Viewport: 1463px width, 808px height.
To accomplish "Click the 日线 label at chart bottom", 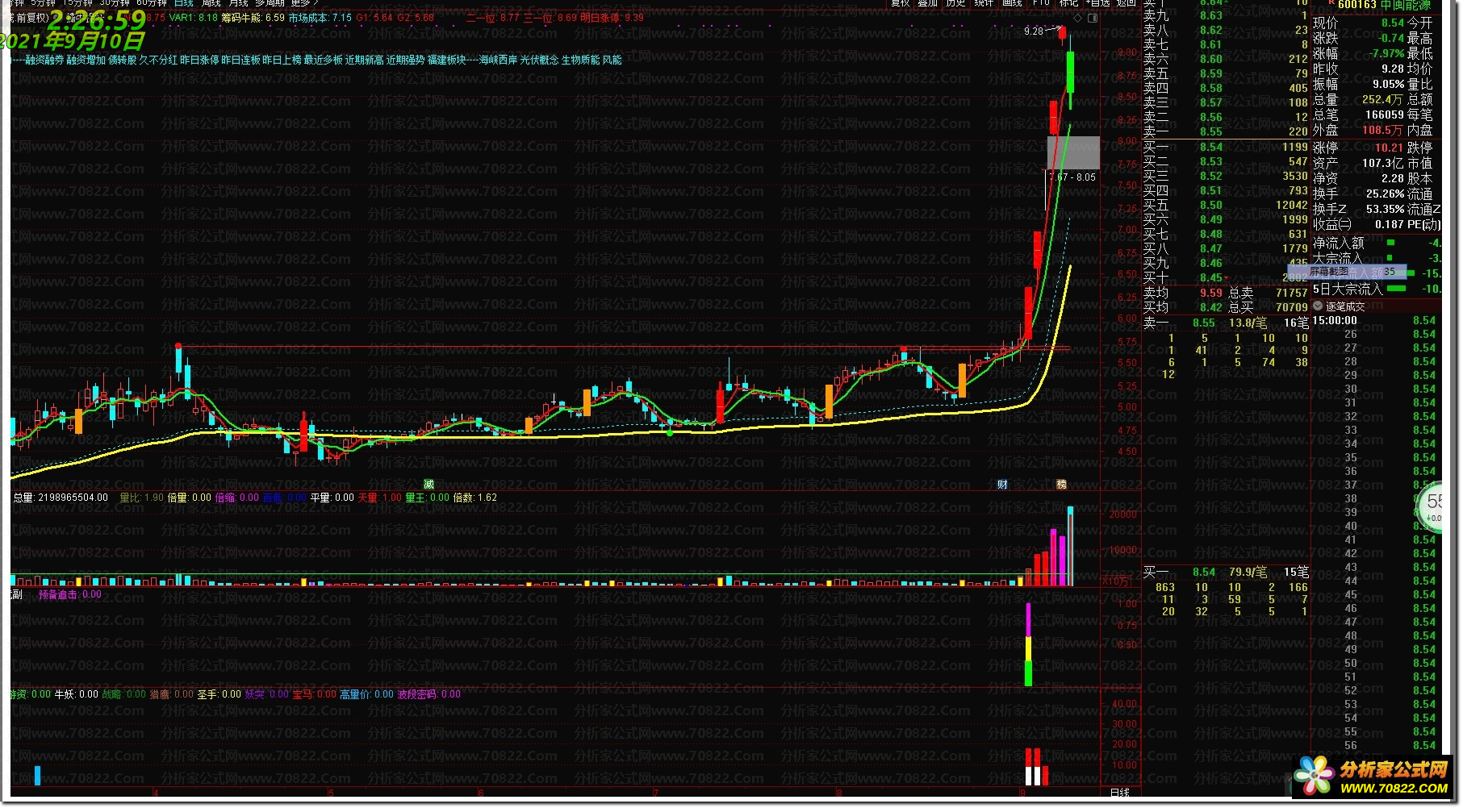I will coord(1120,793).
